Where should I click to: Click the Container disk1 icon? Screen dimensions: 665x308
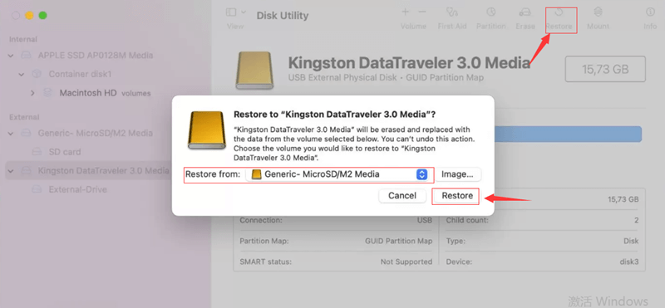37,74
